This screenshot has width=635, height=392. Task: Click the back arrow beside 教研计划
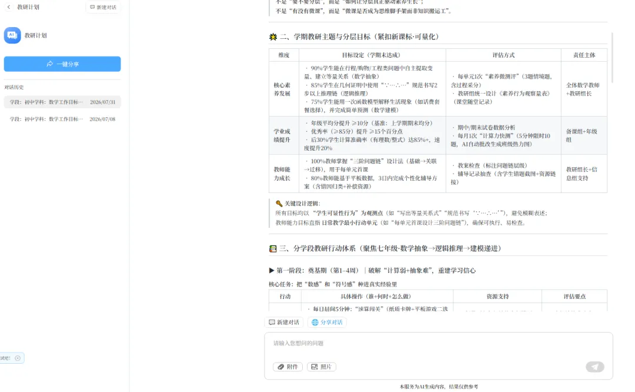tap(8, 7)
